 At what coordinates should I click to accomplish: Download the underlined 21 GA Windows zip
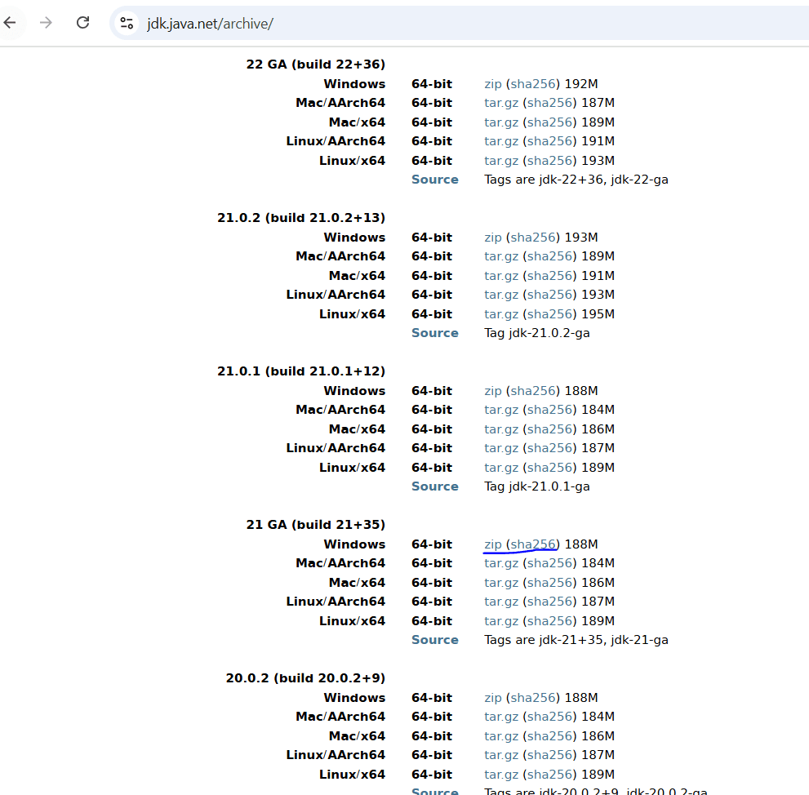[492, 544]
